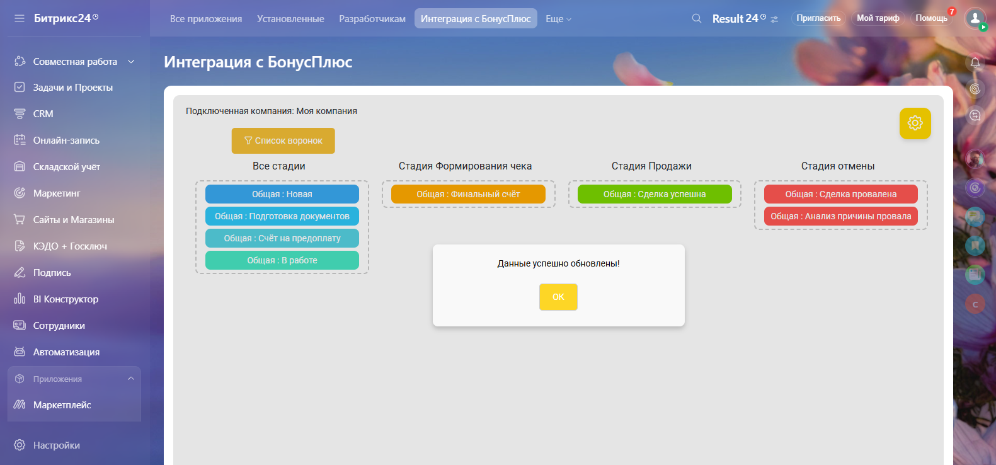996x465 pixels.
Task: Open Сайты и Магазины cart icon
Action: click(20, 219)
